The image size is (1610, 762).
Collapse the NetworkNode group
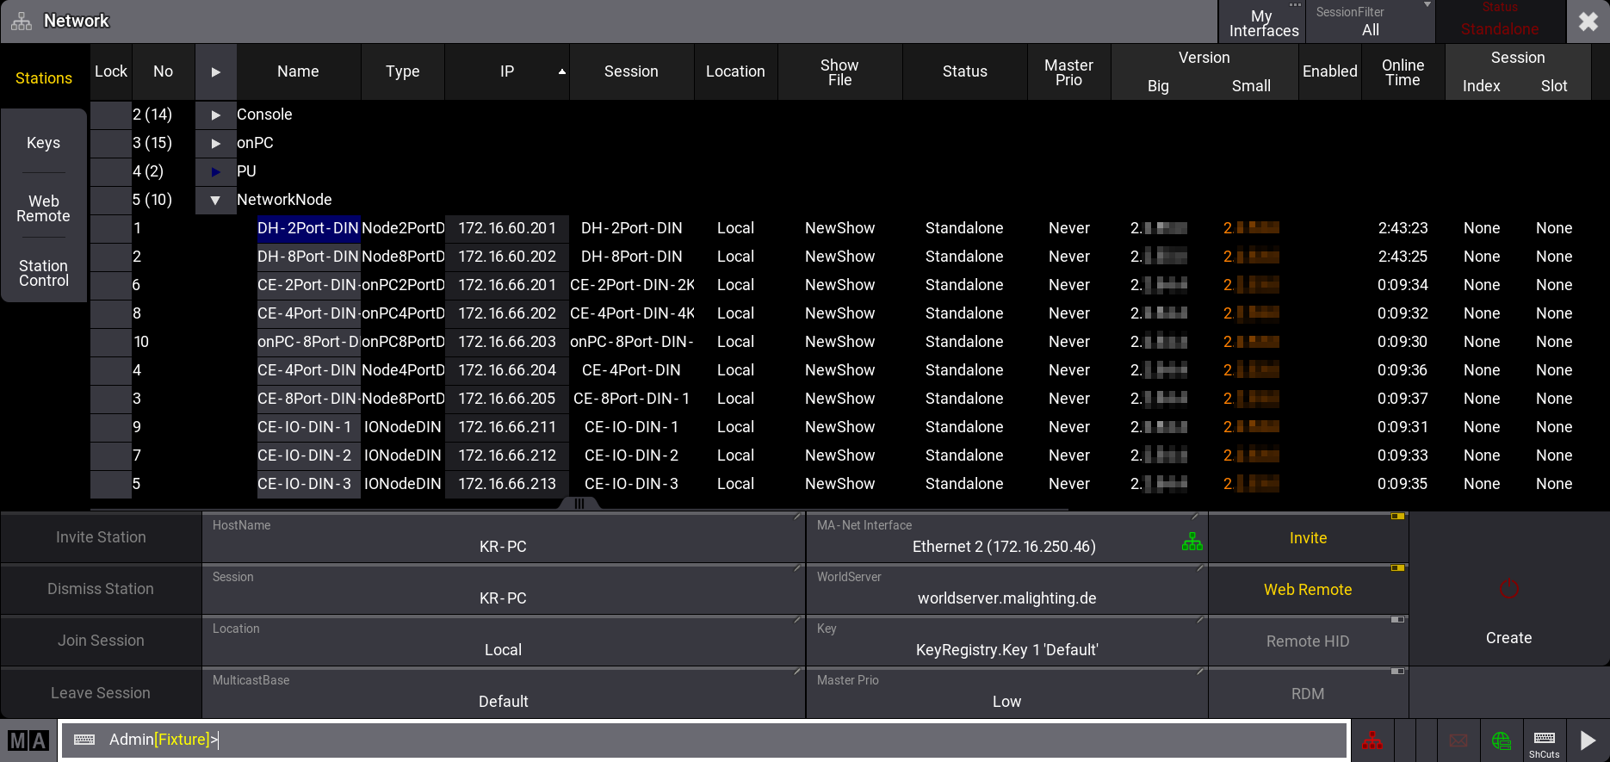coord(216,200)
